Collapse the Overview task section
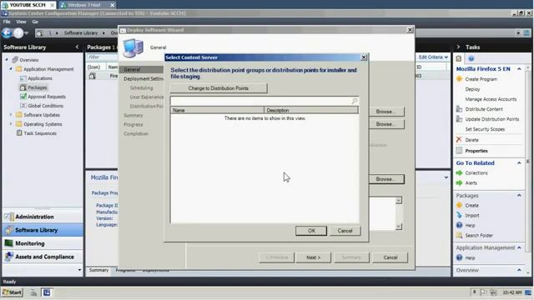 click(x=519, y=270)
